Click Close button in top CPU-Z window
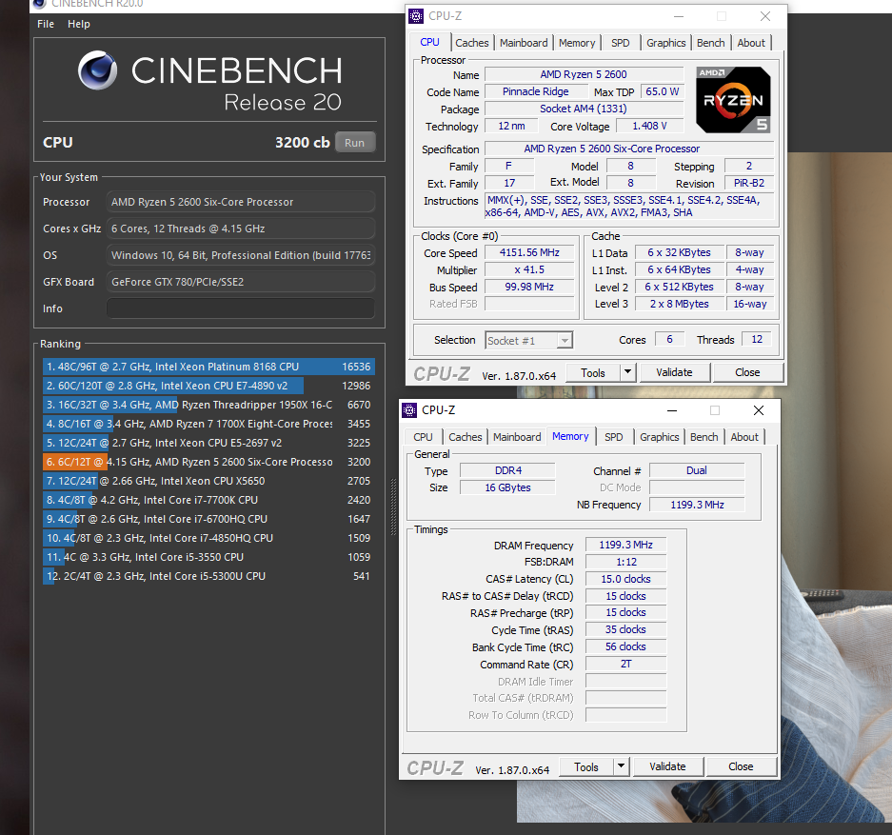892x835 pixels. 747,372
